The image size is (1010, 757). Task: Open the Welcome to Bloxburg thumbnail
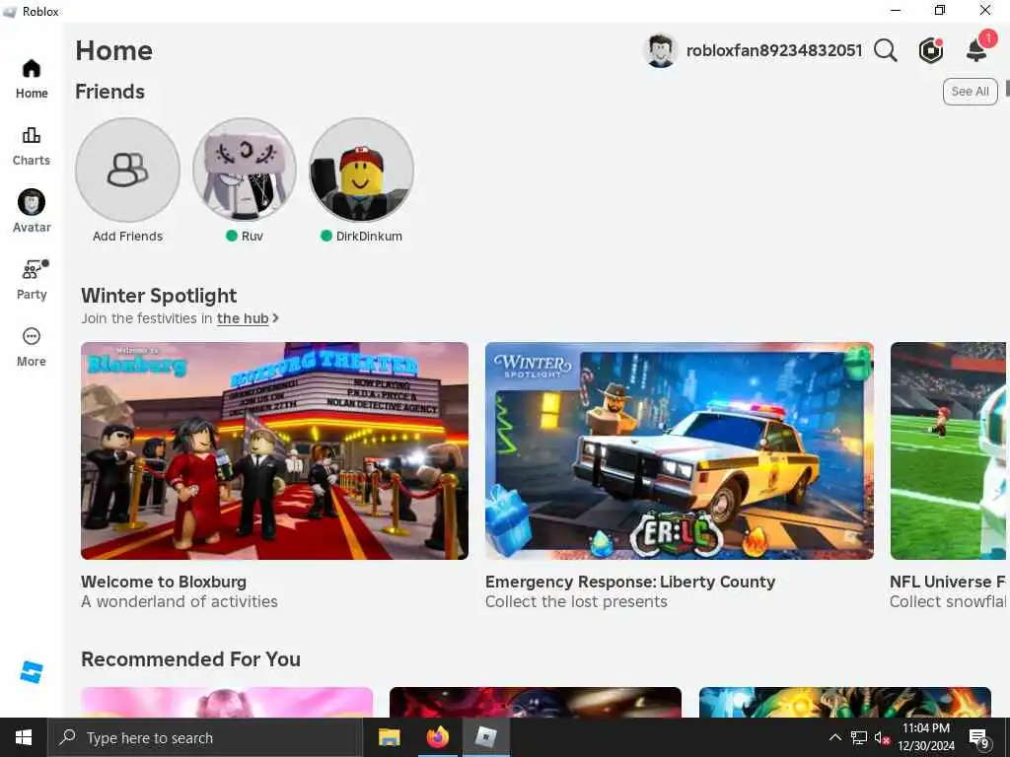274,450
